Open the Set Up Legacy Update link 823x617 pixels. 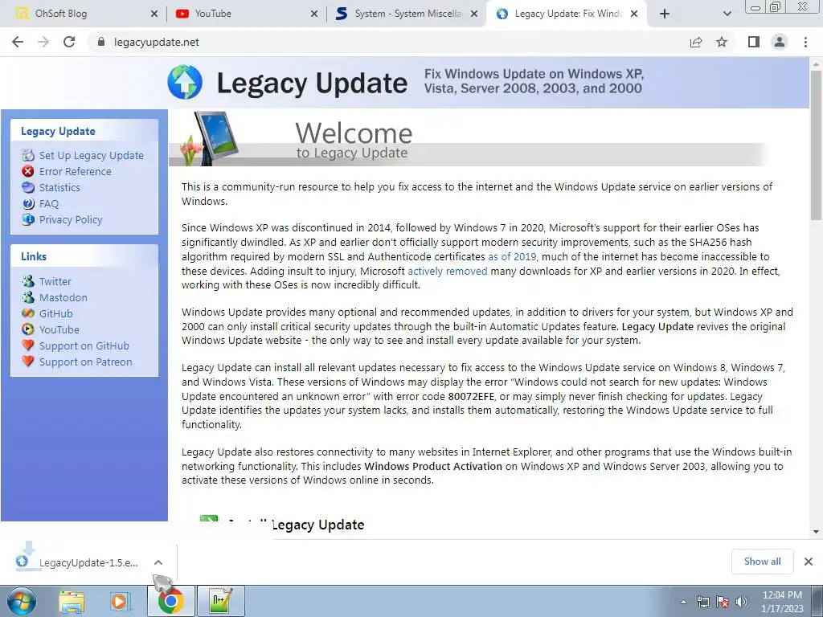coord(92,155)
